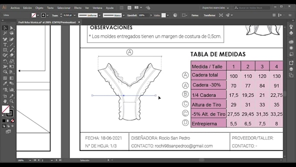The image size is (296, 167).
Task: Open Básico brush definition dropdown
Action: coord(124,15)
